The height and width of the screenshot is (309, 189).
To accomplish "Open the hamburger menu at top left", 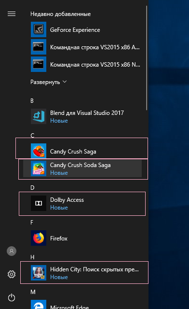I will pyautogui.click(x=12, y=14).
